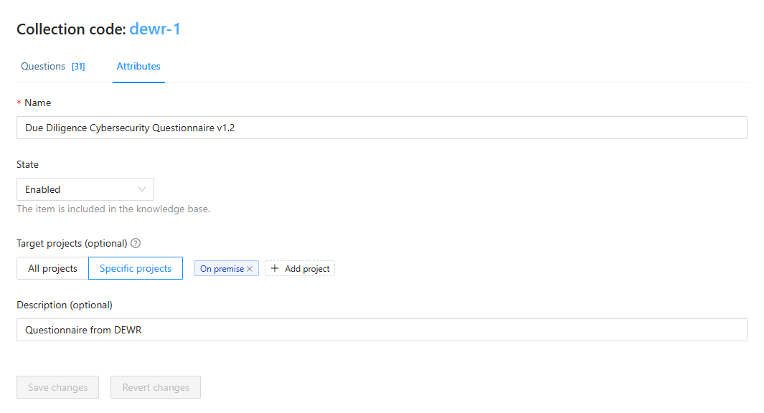
Task: Click into the Name input field
Action: tap(382, 128)
